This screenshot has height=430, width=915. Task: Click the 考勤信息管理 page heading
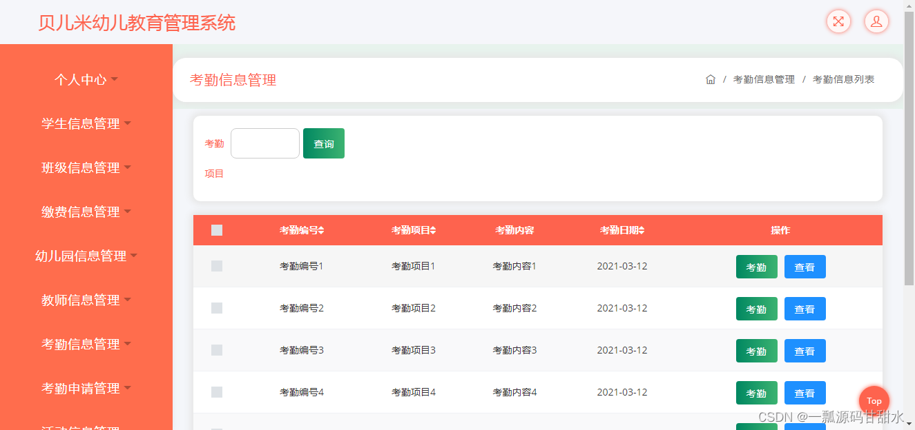(x=233, y=80)
